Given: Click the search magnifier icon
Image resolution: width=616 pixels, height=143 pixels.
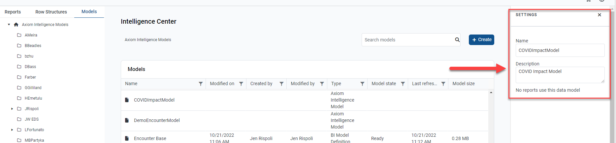Looking at the screenshot, I should pos(457,40).
